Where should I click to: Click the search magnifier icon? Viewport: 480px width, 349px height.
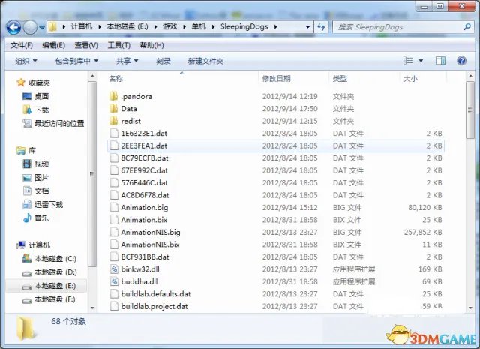pos(467,27)
